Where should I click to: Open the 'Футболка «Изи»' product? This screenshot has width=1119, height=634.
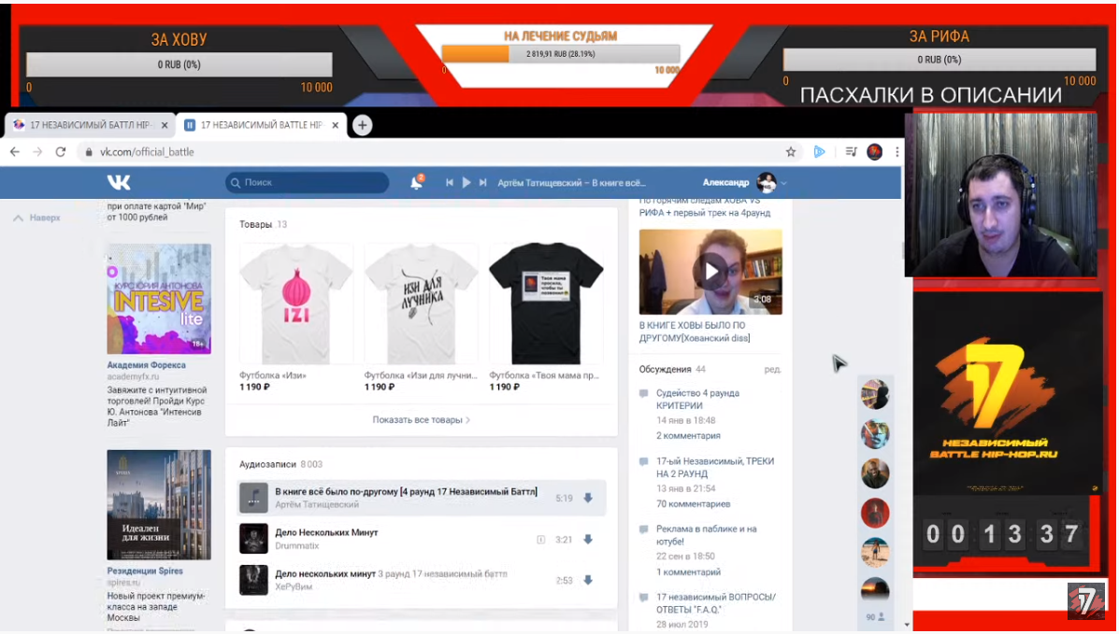point(296,304)
